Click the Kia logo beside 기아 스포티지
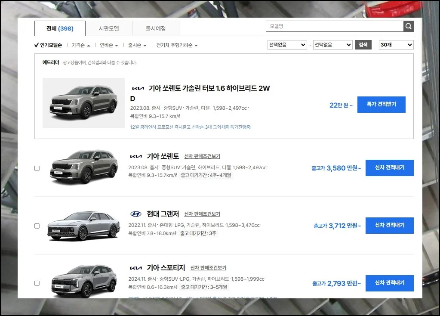 pos(135,268)
